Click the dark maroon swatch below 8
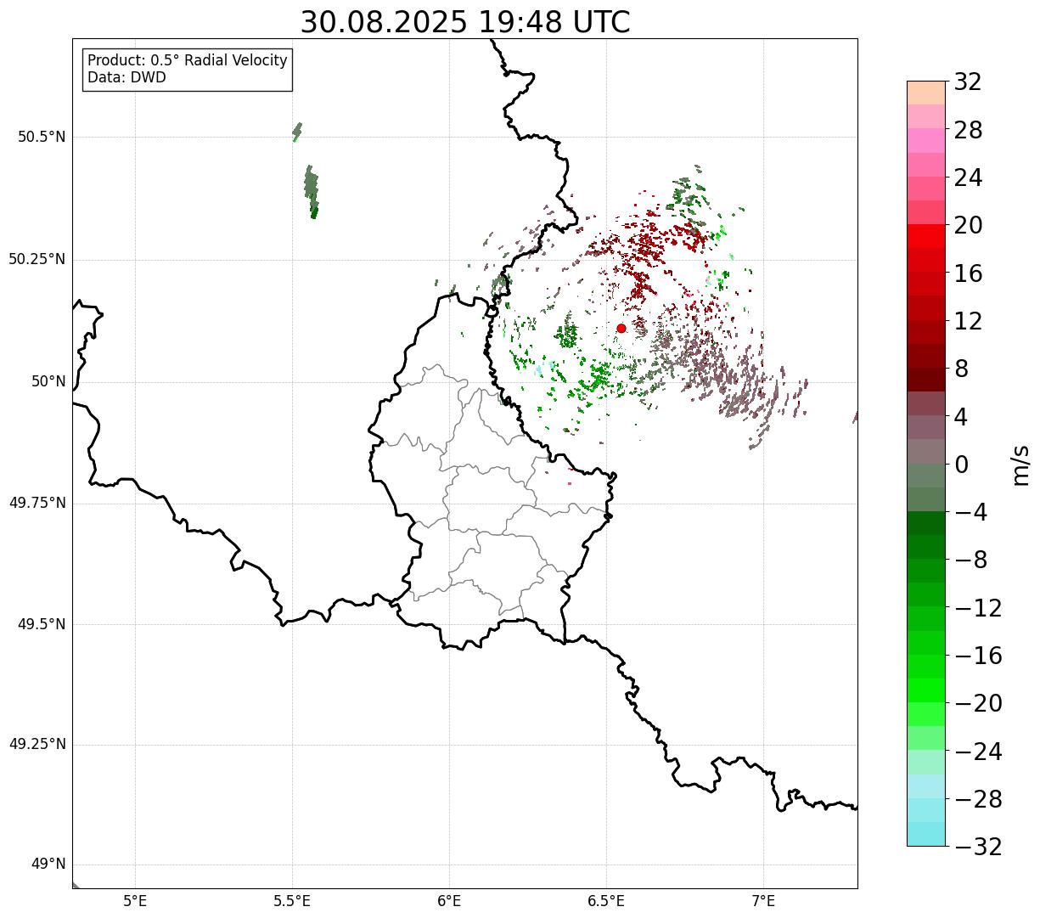 coord(926,380)
